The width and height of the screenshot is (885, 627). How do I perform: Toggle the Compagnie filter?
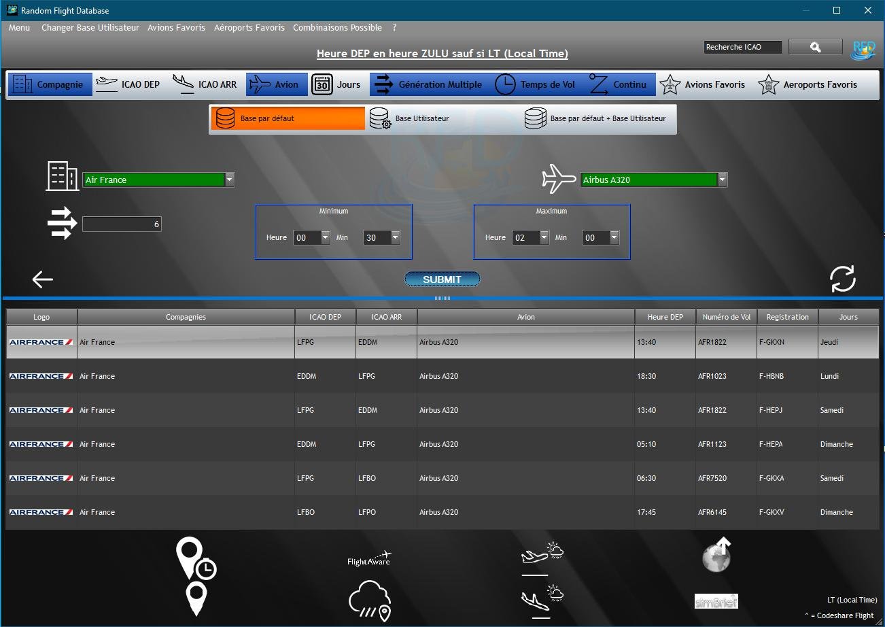point(50,84)
